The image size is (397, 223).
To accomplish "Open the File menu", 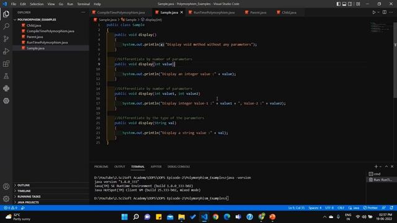I will click(14, 4).
